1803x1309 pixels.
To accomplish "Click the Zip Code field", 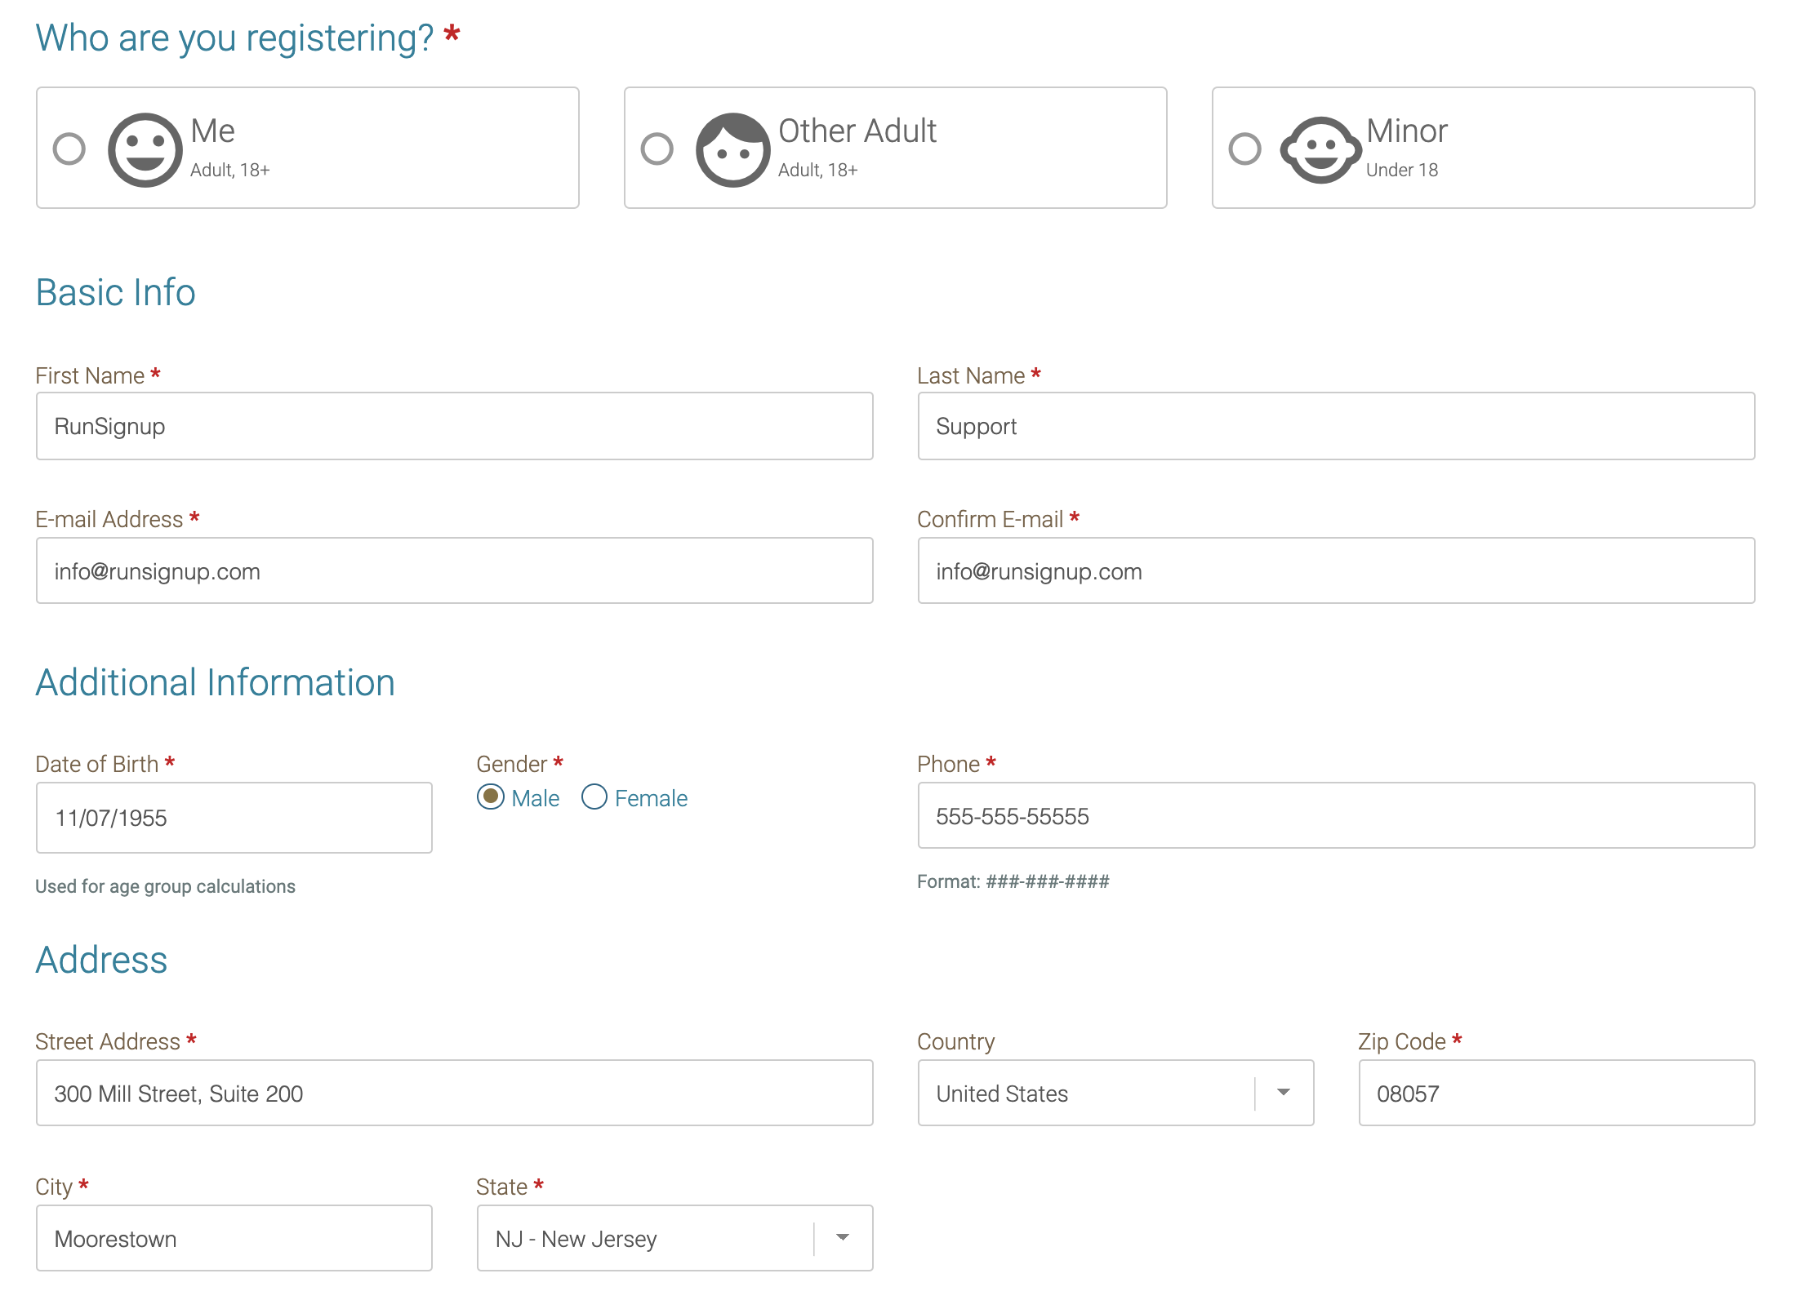I will click(x=1556, y=1093).
